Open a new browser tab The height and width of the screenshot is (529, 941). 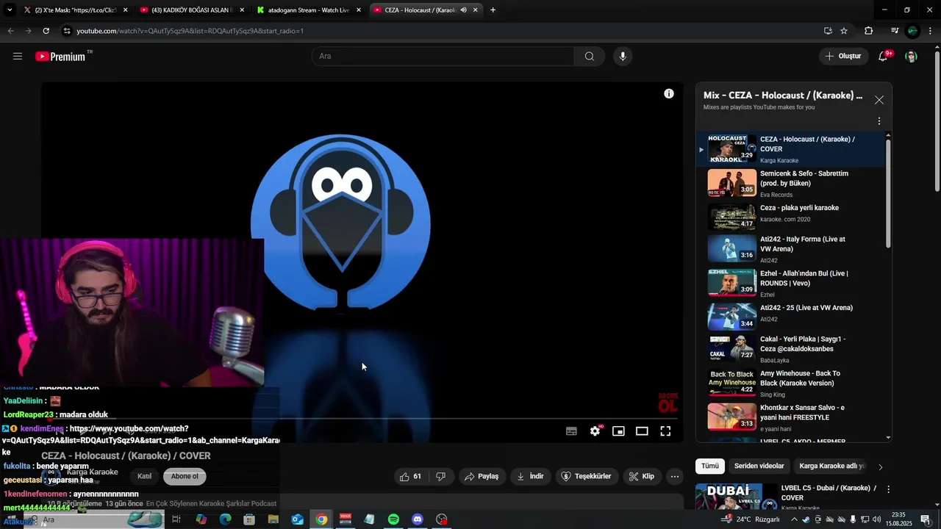[x=493, y=10]
